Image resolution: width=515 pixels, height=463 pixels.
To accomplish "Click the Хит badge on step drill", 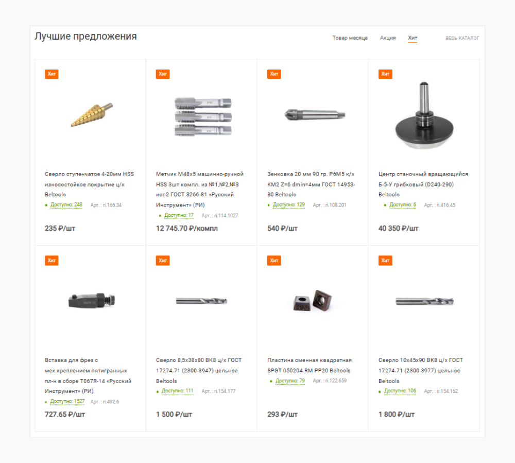I will [x=51, y=74].
